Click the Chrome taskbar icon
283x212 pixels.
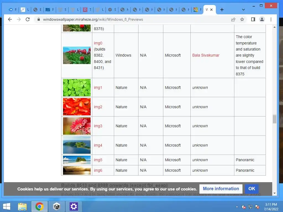pyautogui.click(x=40, y=206)
